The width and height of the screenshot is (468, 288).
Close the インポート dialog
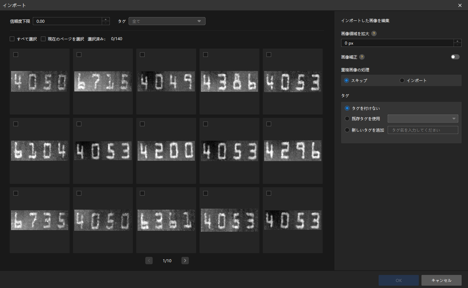pyautogui.click(x=460, y=5)
